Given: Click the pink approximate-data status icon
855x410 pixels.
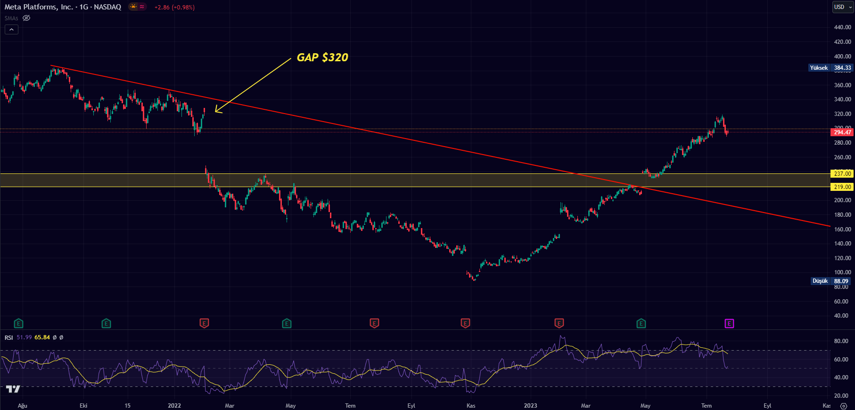Looking at the screenshot, I should pyautogui.click(x=142, y=7).
